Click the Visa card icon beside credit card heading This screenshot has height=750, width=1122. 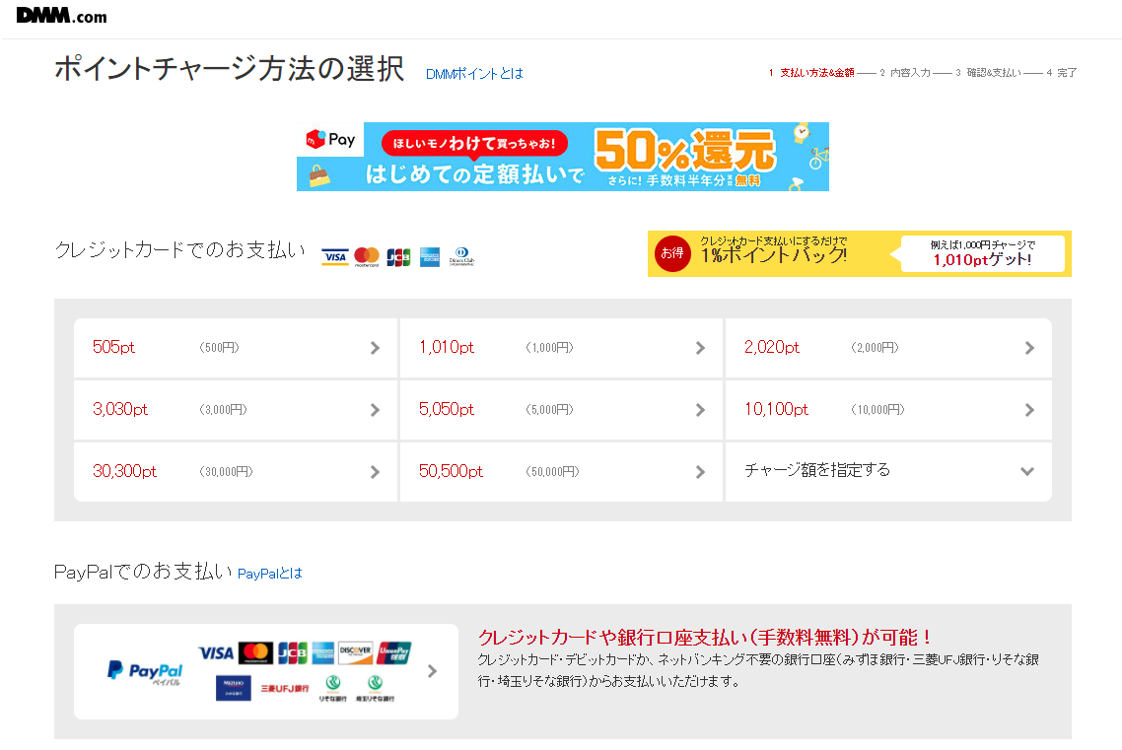click(x=335, y=256)
